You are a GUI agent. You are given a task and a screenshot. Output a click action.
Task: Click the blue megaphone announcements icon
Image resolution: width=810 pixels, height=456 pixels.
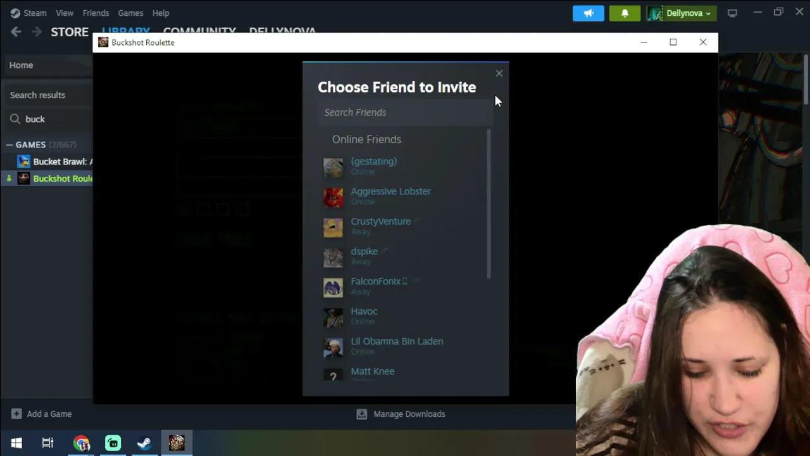point(589,13)
